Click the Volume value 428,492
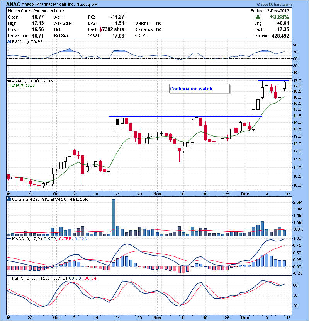 (280, 36)
